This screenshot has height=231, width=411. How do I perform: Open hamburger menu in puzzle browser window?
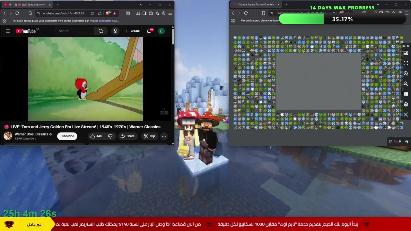[406, 13]
